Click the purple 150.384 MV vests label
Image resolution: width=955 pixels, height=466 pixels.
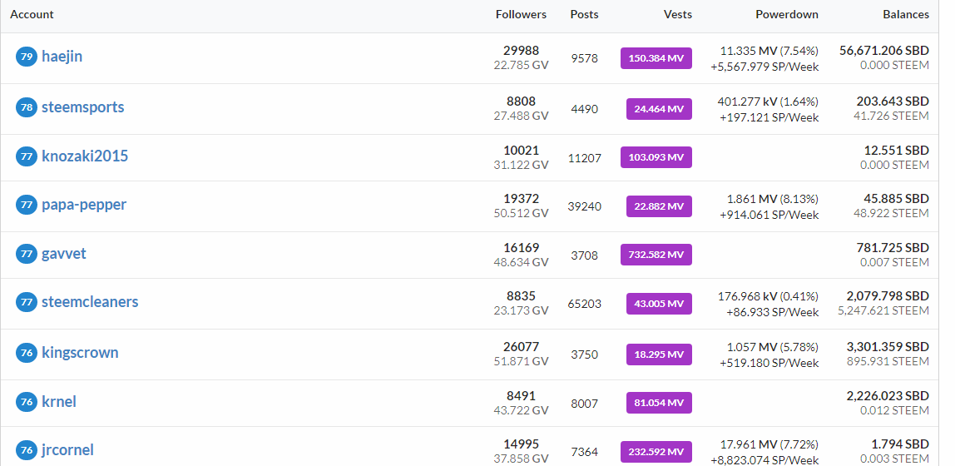(656, 58)
